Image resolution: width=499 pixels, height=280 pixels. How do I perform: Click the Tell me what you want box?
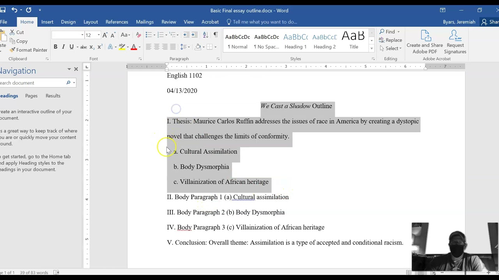[265, 22]
